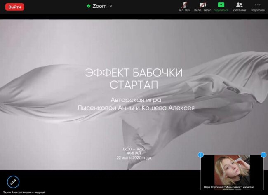Click the pencil annotate button
Image resolution: width=268 pixels, height=195 pixels.
point(13,181)
